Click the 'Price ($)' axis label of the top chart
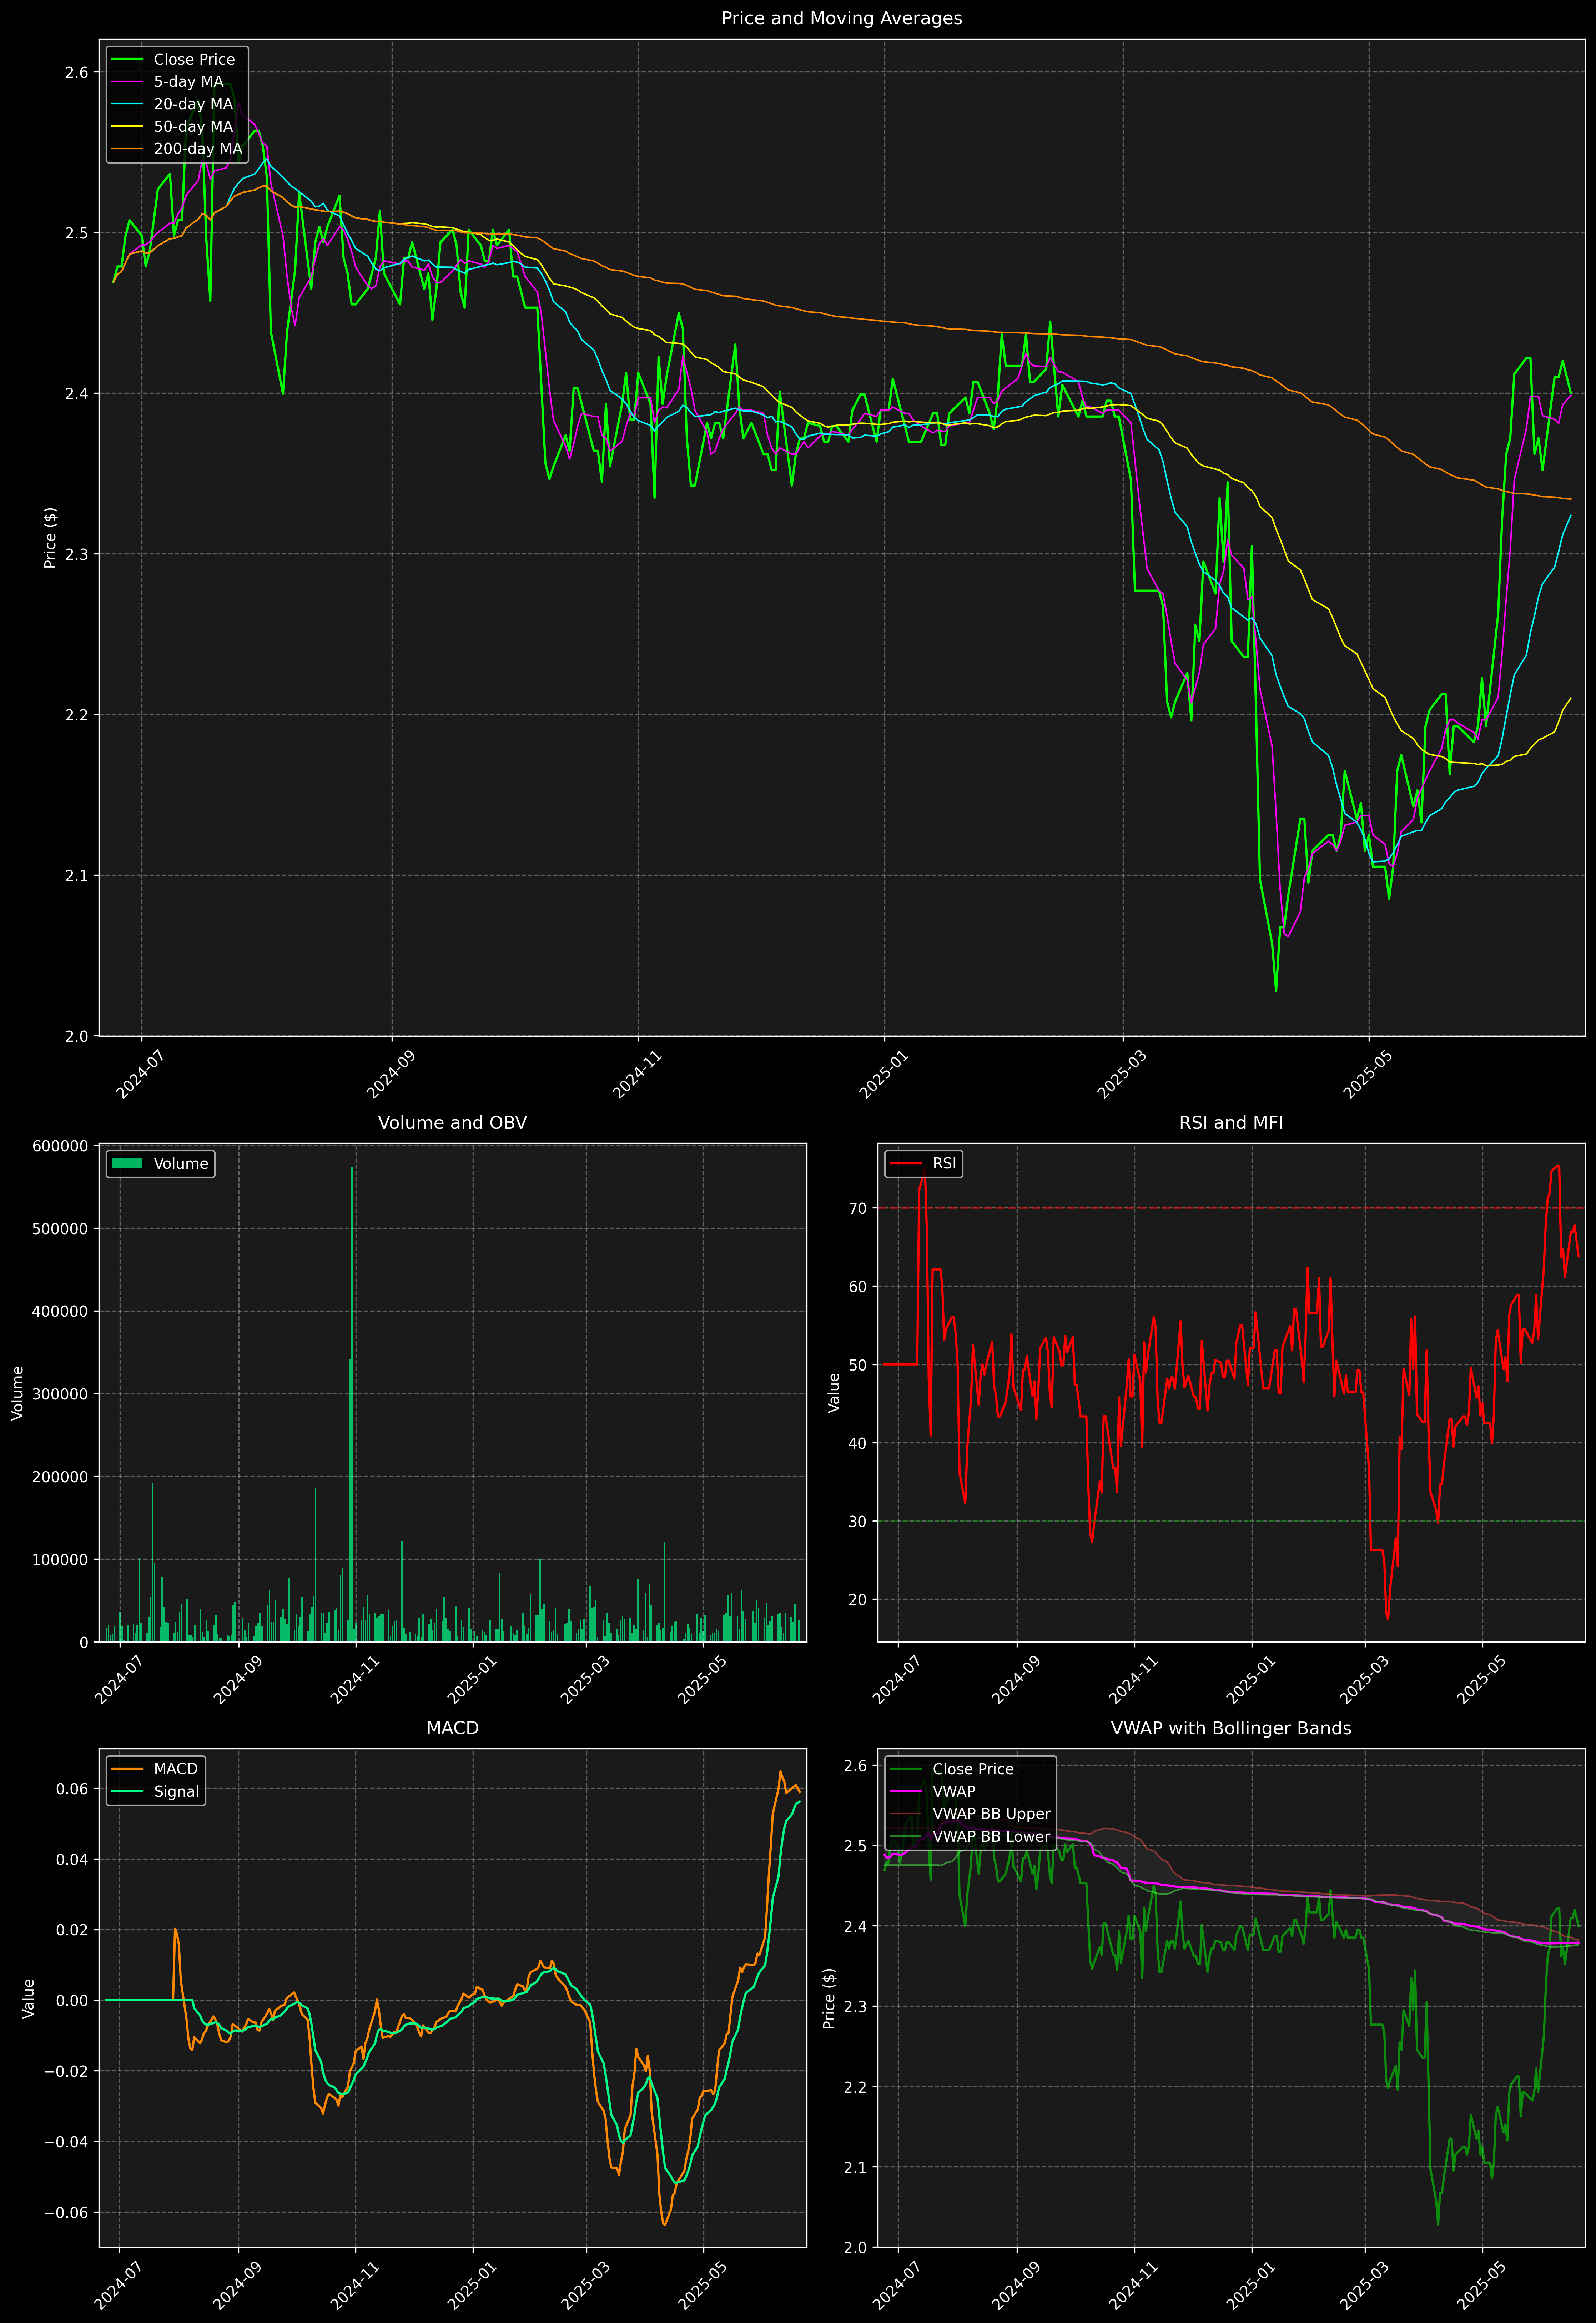Image resolution: width=1596 pixels, height=2323 pixels. (50, 538)
